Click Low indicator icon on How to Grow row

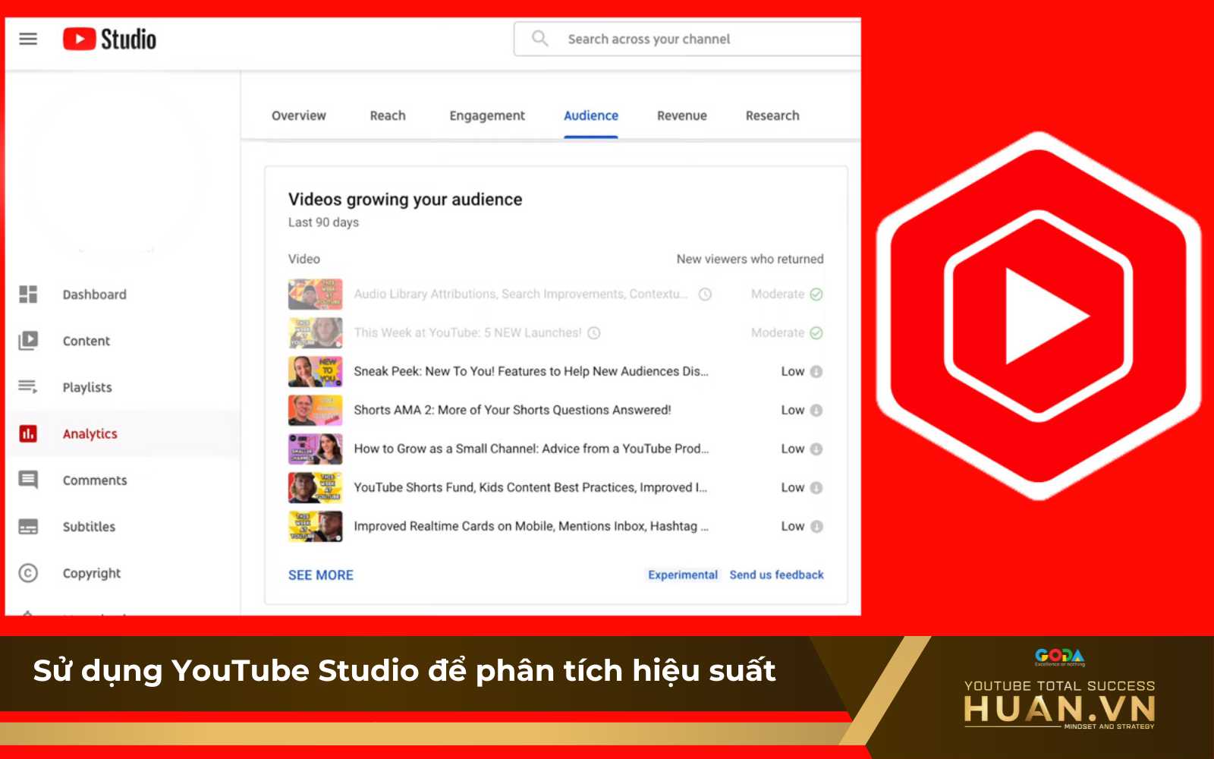click(816, 449)
